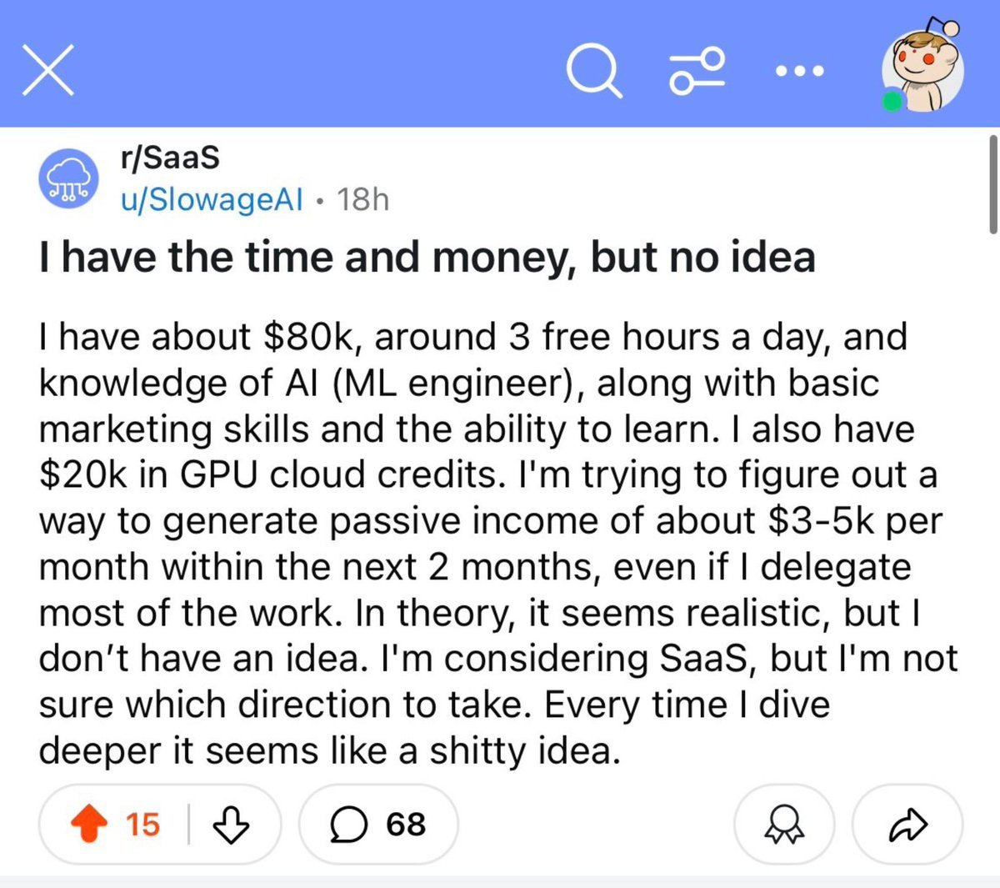Tap the Snoo profile avatar
This screenshot has width=1000, height=888.
pyautogui.click(x=924, y=70)
